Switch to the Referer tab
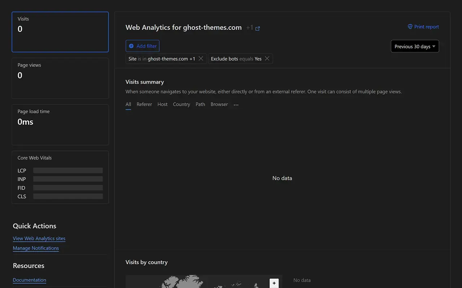 [x=144, y=104]
